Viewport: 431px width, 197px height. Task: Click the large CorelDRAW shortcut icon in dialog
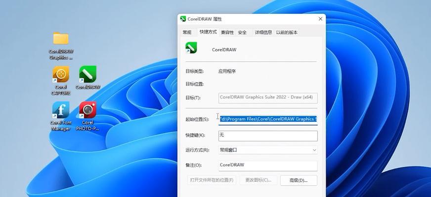191,48
